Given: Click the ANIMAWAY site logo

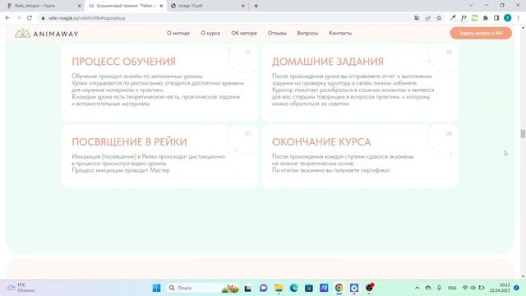Looking at the screenshot, I should click(x=47, y=33).
